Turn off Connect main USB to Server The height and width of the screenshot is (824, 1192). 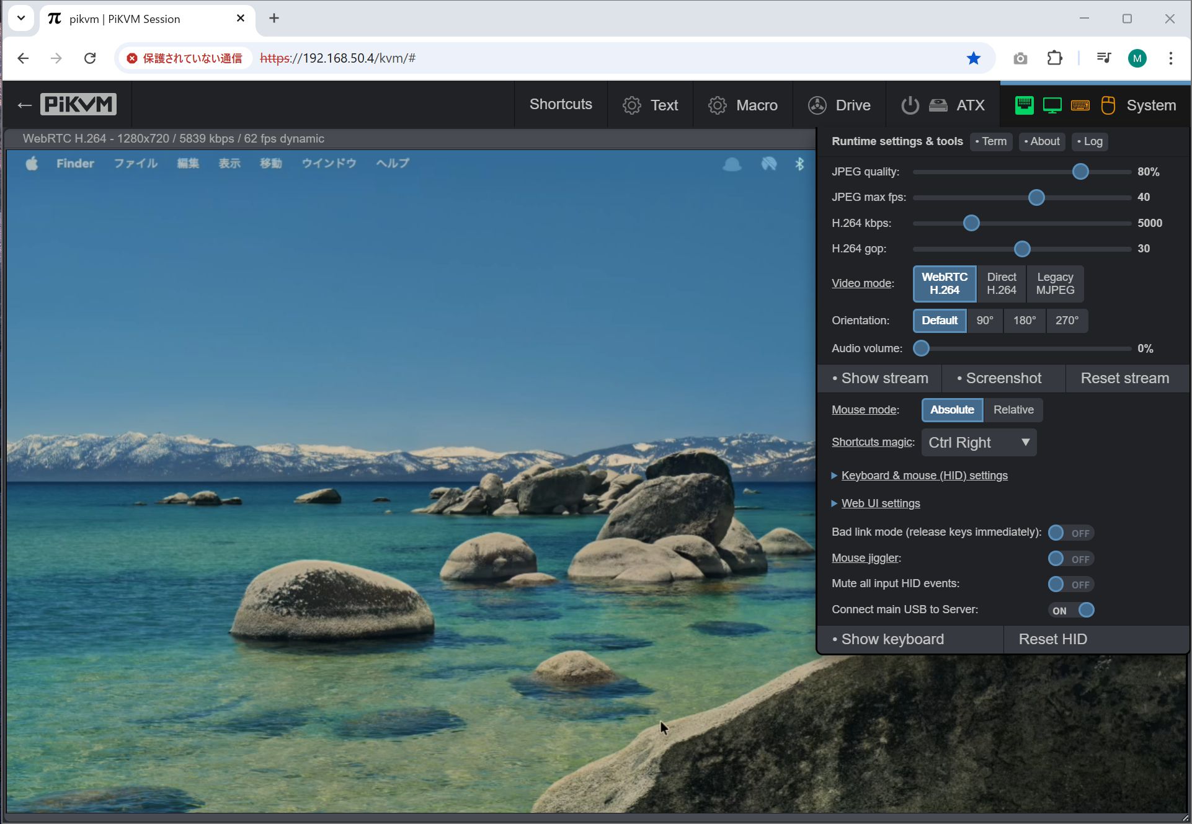(1070, 610)
